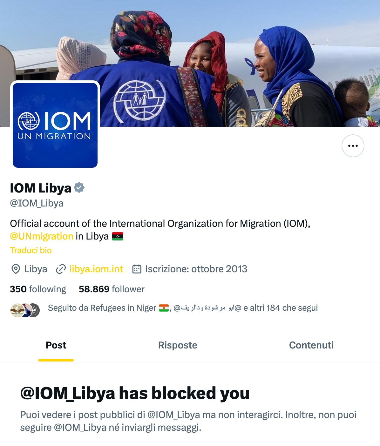The width and height of the screenshot is (380, 446).
Task: Open the libya.iom.int website link
Action: [x=96, y=269]
